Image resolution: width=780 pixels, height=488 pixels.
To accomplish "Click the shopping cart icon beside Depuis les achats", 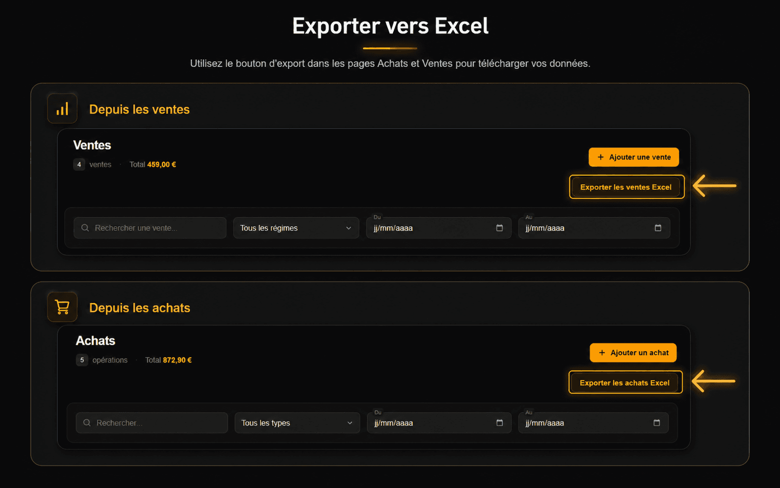I will (62, 307).
